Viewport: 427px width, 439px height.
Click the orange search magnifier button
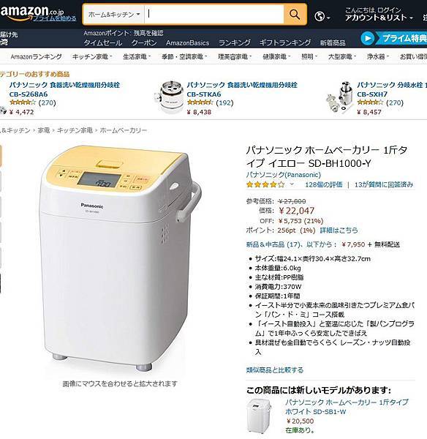click(x=295, y=14)
